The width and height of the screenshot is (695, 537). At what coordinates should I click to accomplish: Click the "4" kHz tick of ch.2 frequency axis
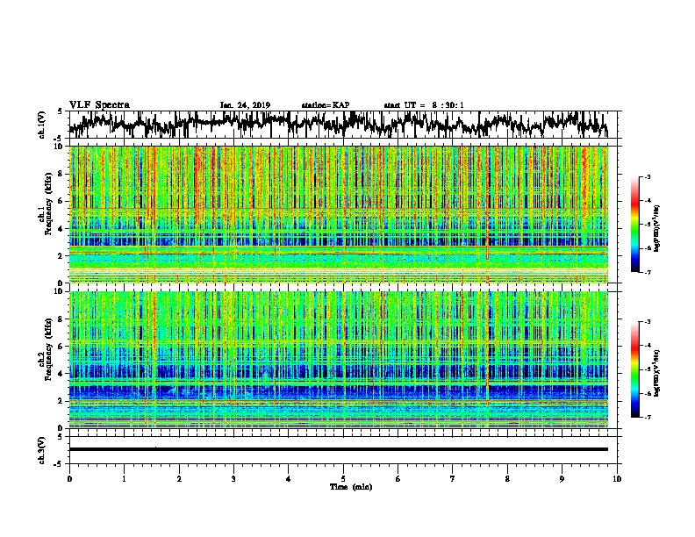62,374
